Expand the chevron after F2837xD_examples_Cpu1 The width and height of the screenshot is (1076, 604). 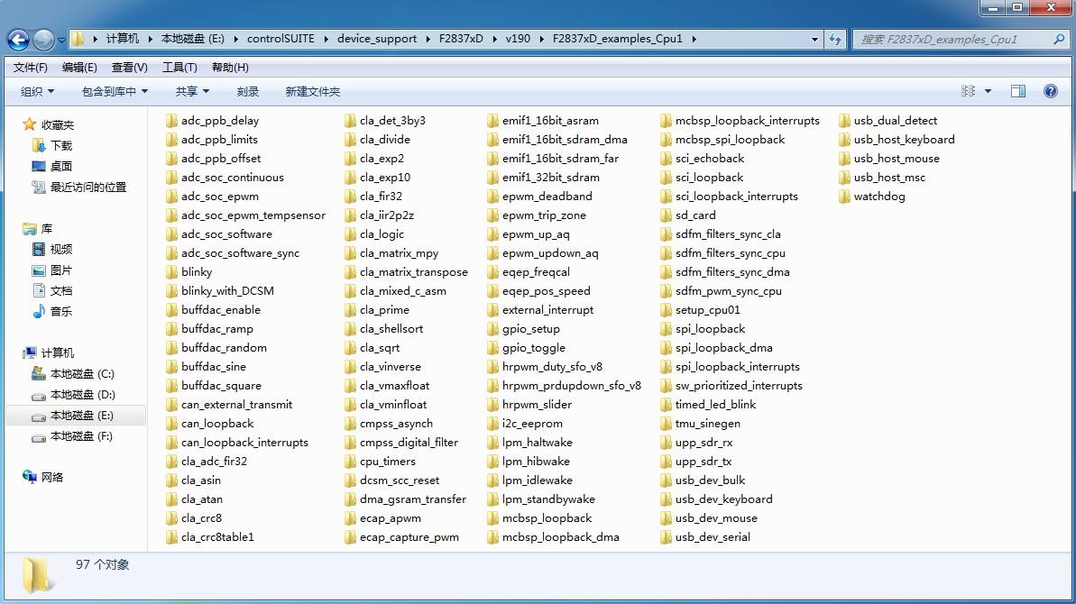pos(694,39)
